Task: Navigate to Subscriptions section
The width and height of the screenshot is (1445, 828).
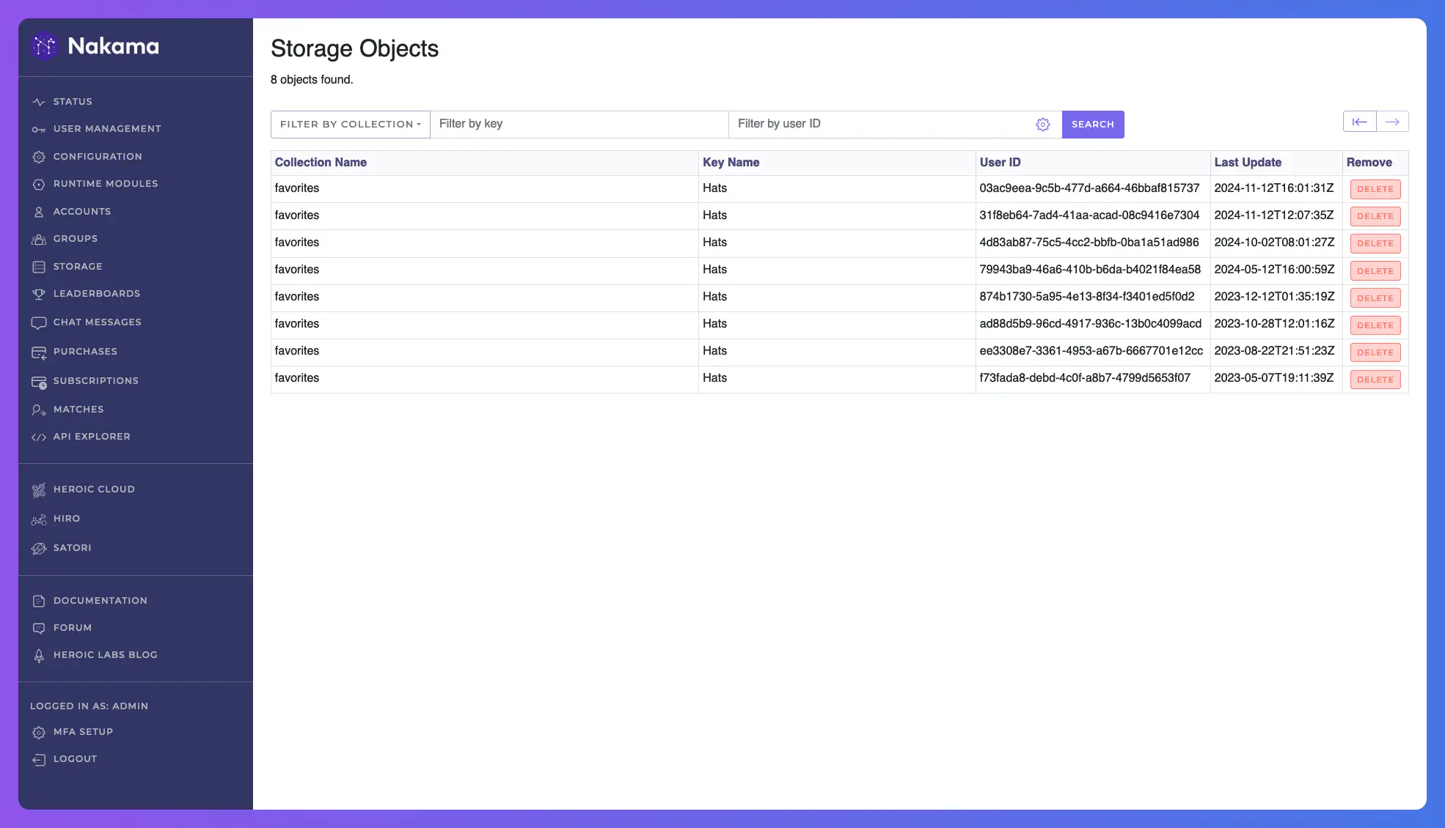Action: 95,381
